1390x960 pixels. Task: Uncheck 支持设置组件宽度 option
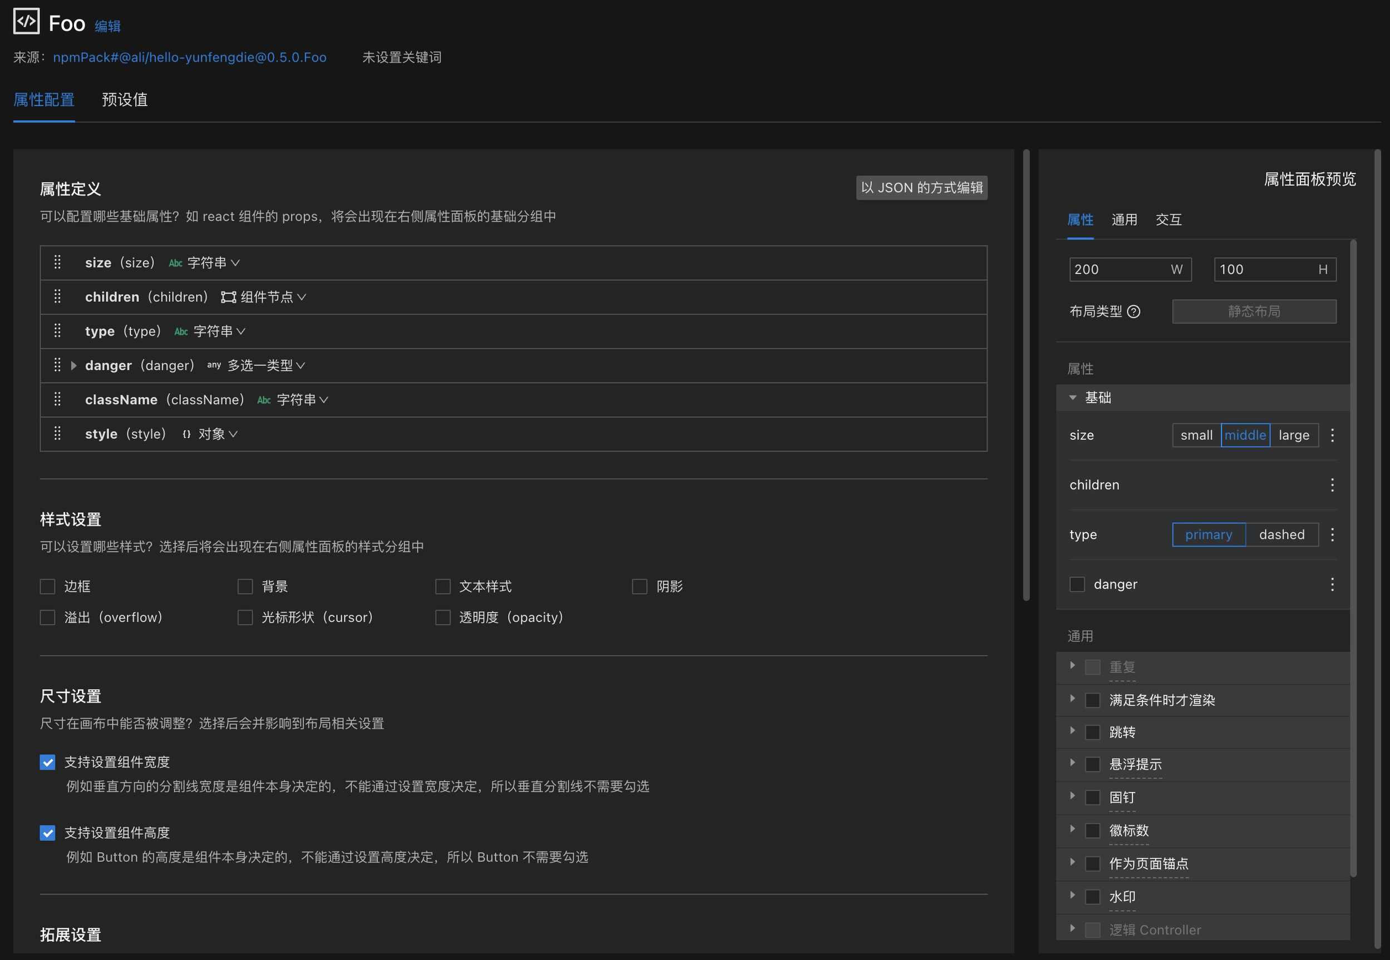click(x=47, y=762)
